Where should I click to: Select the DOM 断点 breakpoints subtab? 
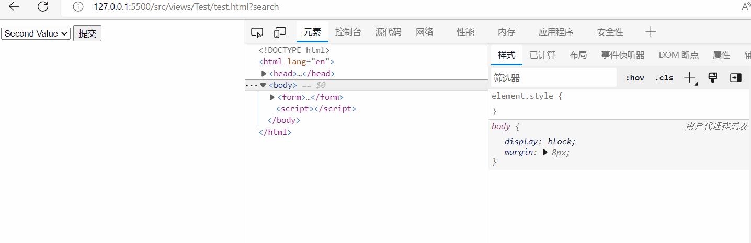point(679,55)
